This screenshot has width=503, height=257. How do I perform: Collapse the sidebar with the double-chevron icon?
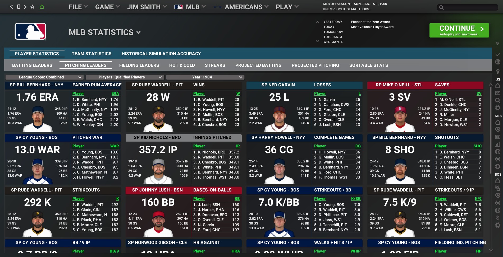tap(497, 43)
